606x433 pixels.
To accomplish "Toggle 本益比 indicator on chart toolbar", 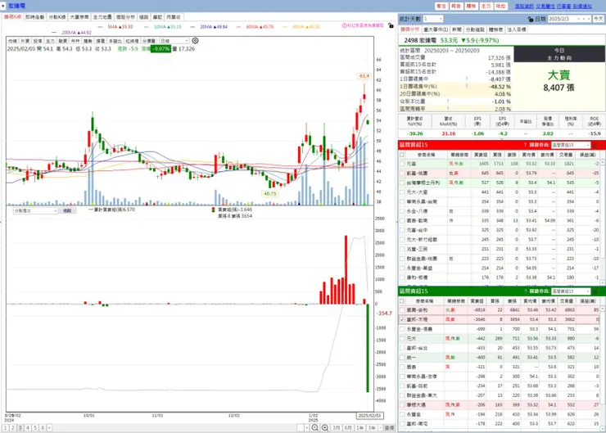I will coord(115,41).
